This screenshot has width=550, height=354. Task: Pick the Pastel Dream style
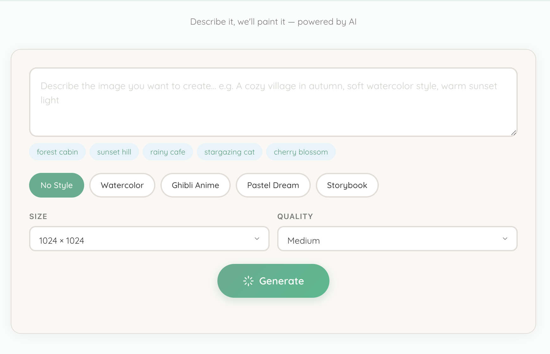273,185
